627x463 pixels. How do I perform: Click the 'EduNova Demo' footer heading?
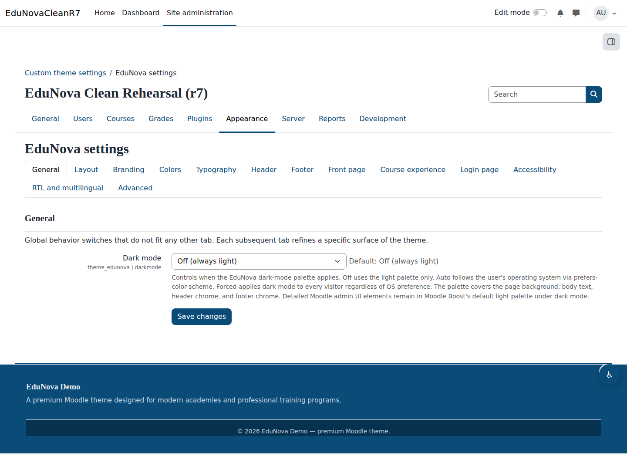[53, 387]
